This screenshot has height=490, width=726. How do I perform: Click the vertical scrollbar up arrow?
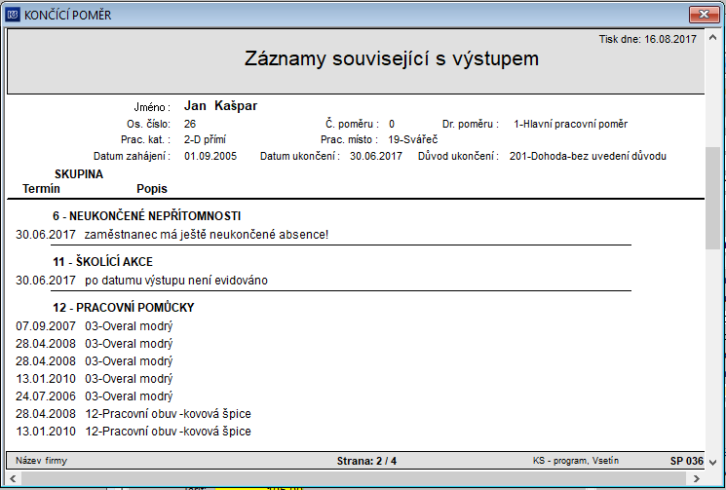click(712, 38)
